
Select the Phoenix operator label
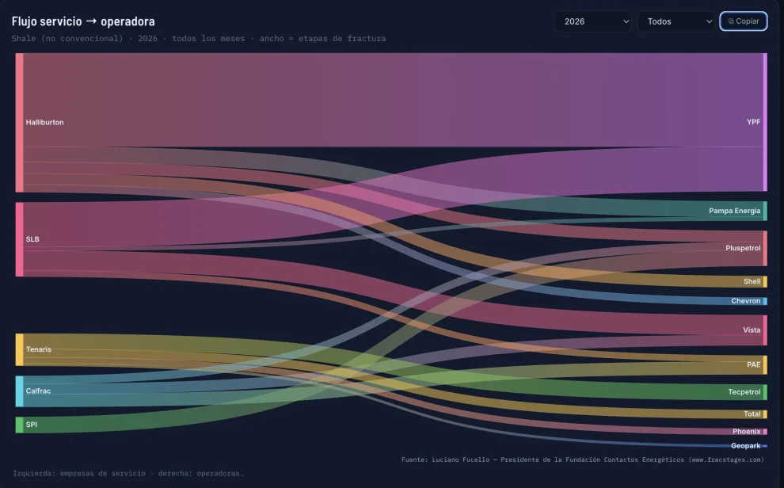click(x=747, y=432)
